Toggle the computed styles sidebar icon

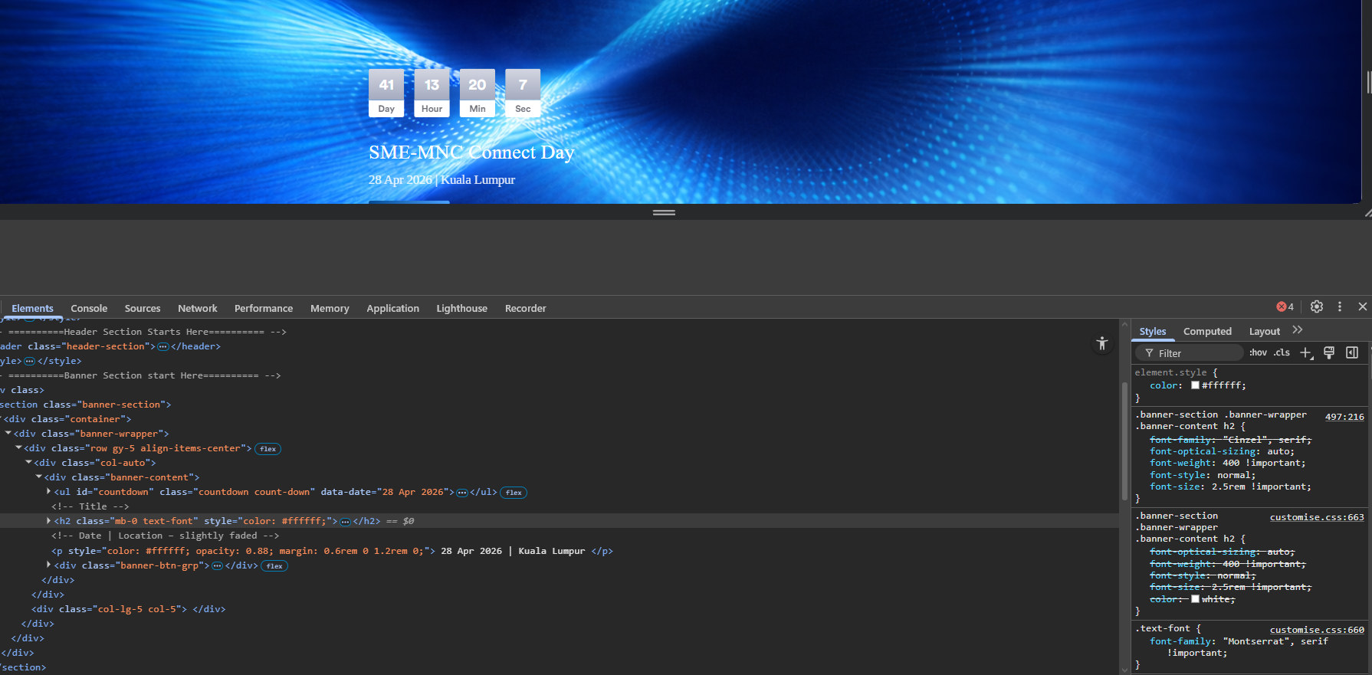pos(1352,352)
